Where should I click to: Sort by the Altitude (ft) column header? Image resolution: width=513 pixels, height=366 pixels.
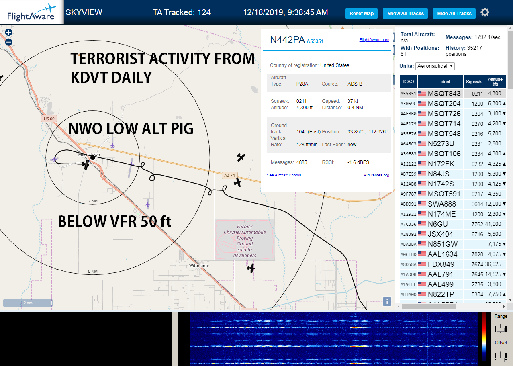(495, 82)
